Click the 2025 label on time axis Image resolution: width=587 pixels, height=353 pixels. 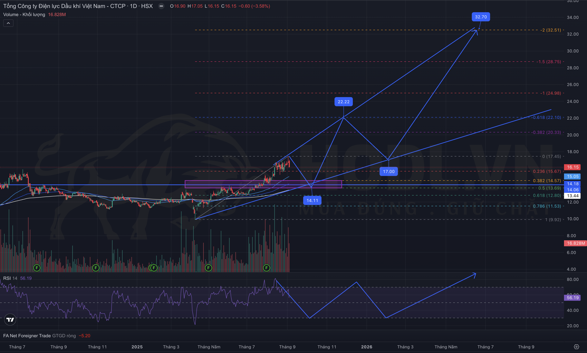[x=137, y=347]
